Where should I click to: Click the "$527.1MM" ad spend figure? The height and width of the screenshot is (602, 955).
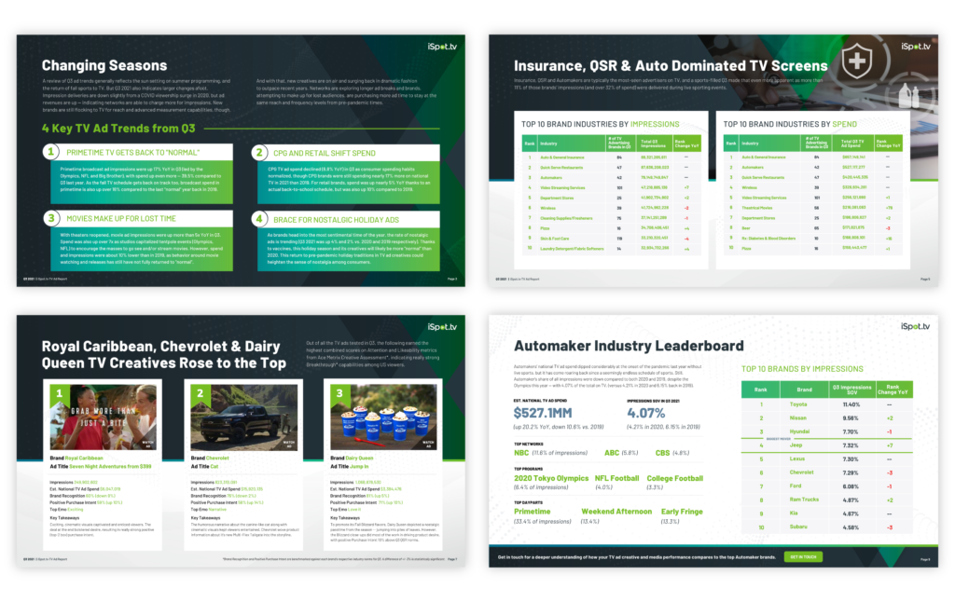[x=542, y=413]
